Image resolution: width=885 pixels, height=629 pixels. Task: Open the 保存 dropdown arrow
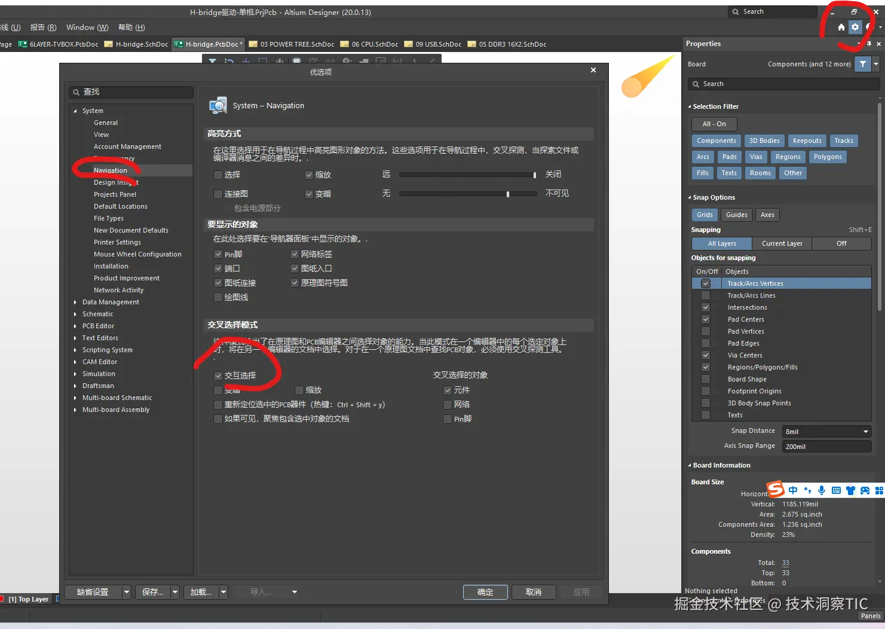[x=175, y=592]
